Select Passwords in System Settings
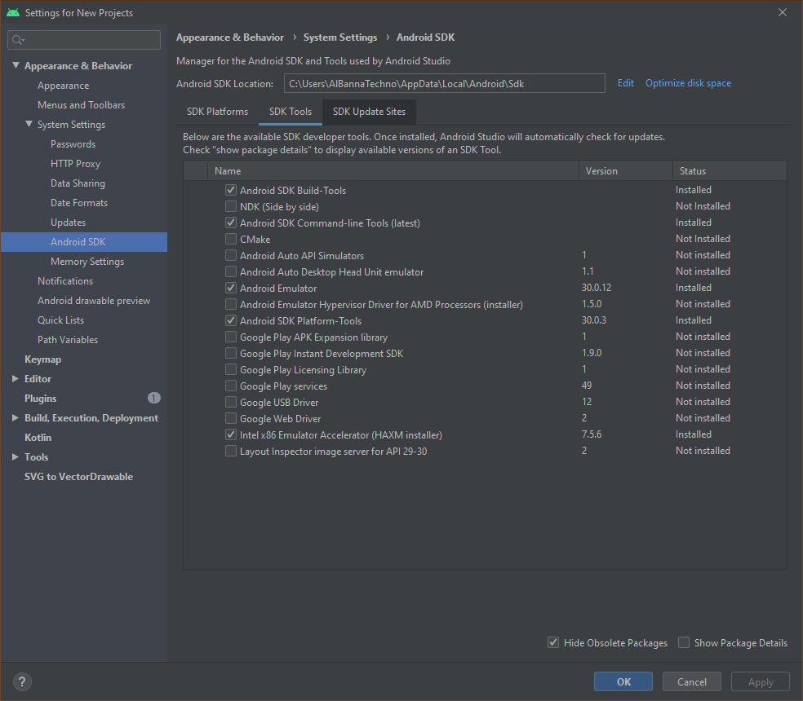Viewport: 803px width, 701px height. point(73,144)
